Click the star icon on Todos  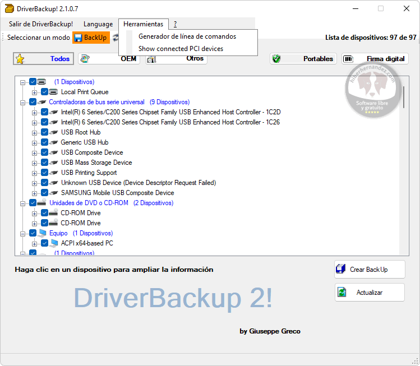click(20, 59)
